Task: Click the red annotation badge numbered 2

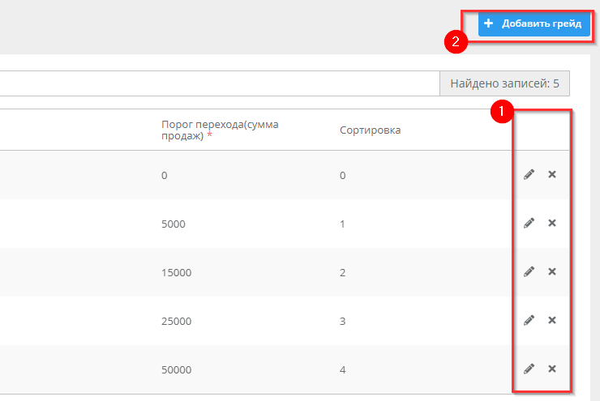Action: pyautogui.click(x=457, y=43)
